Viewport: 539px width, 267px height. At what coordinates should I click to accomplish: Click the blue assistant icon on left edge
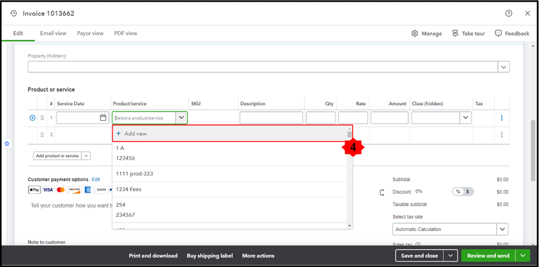pyautogui.click(x=7, y=143)
